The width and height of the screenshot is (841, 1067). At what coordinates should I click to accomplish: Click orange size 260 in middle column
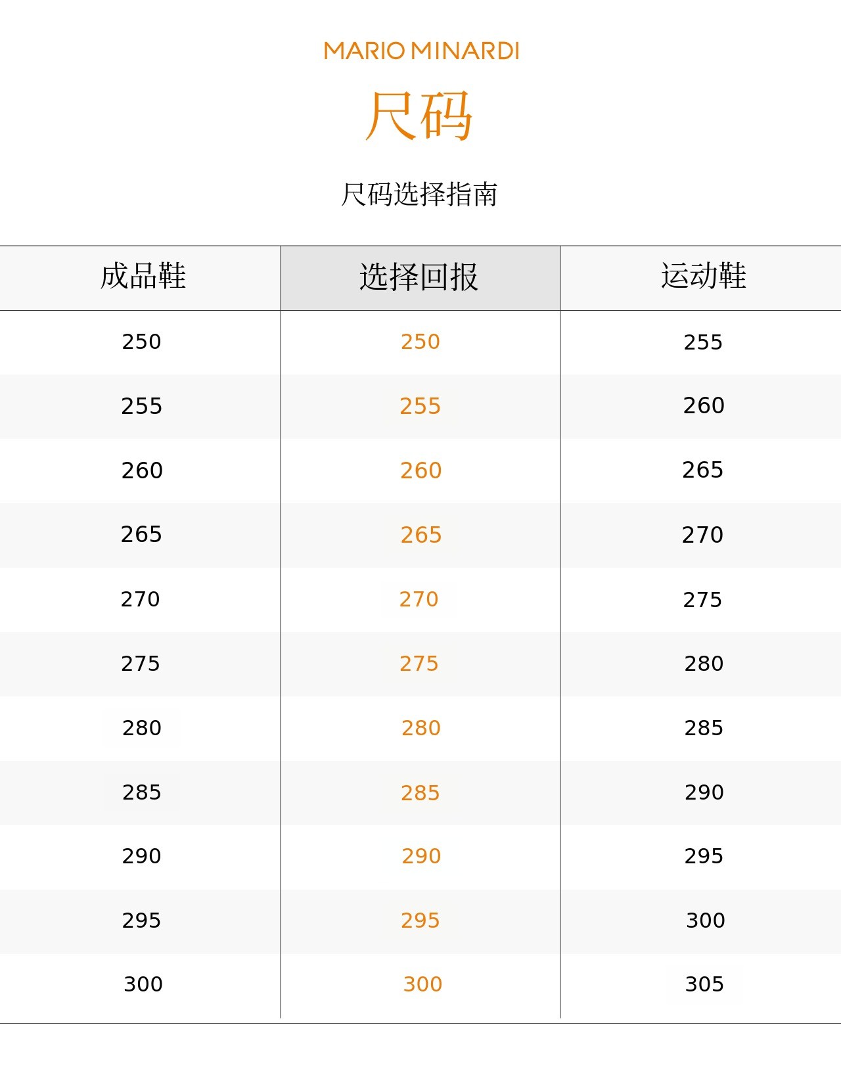[x=420, y=470]
